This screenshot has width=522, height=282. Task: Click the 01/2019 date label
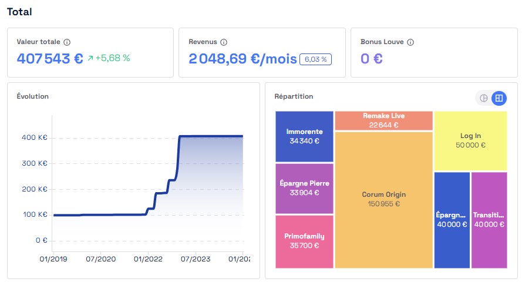(x=53, y=259)
